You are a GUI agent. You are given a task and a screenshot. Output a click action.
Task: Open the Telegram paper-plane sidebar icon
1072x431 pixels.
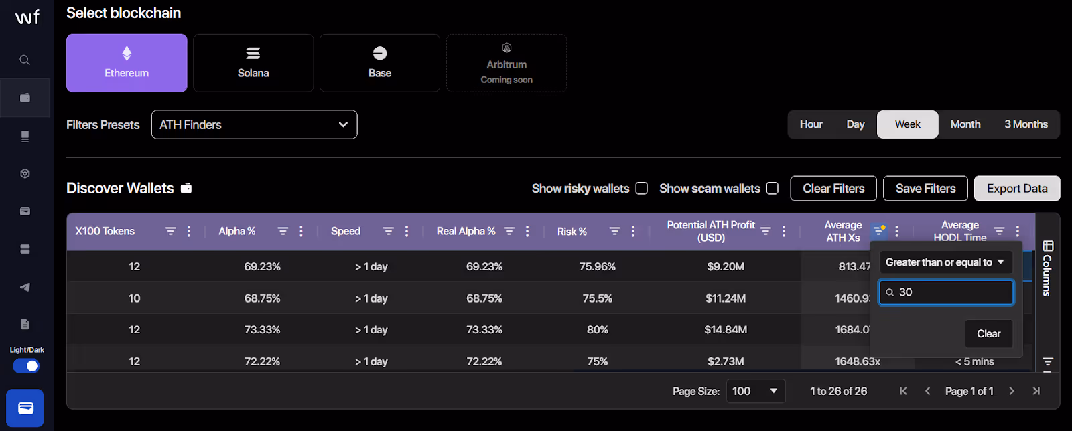[25, 287]
